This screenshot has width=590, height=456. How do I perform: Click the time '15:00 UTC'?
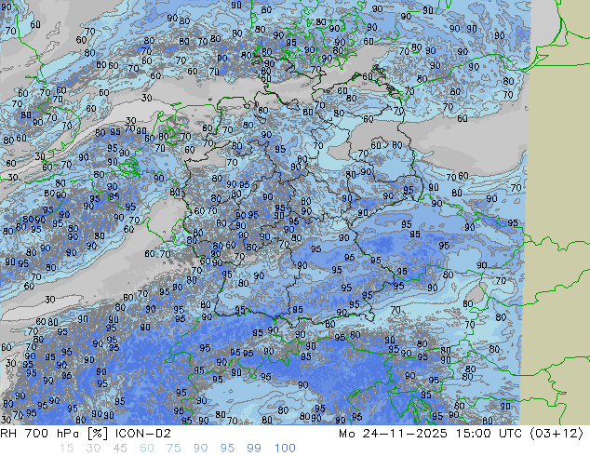point(489,434)
